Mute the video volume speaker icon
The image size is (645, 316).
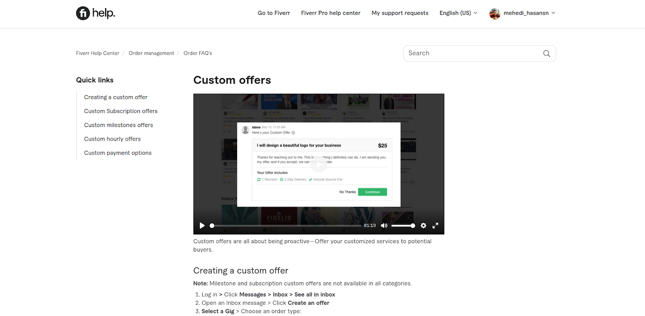point(384,226)
